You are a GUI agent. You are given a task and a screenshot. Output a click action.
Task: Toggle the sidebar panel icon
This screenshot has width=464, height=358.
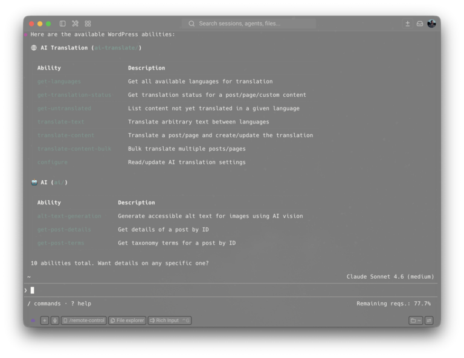(63, 24)
